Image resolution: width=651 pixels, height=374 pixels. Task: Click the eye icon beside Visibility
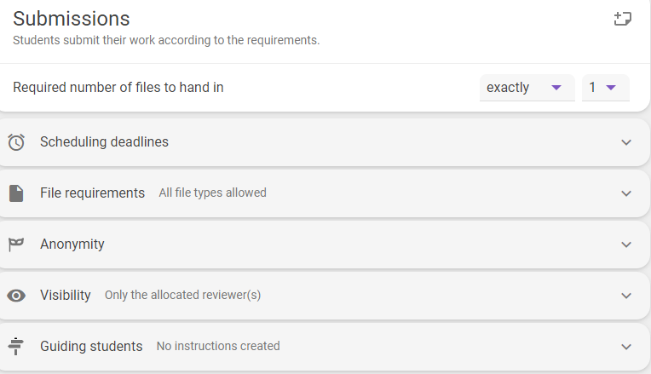[16, 296]
